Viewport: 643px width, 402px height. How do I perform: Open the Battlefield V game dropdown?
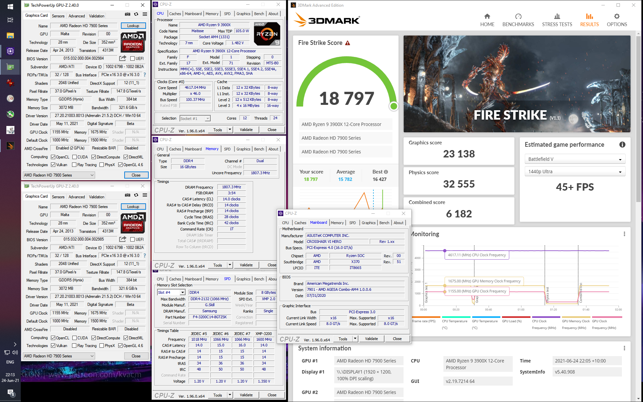[x=575, y=159]
